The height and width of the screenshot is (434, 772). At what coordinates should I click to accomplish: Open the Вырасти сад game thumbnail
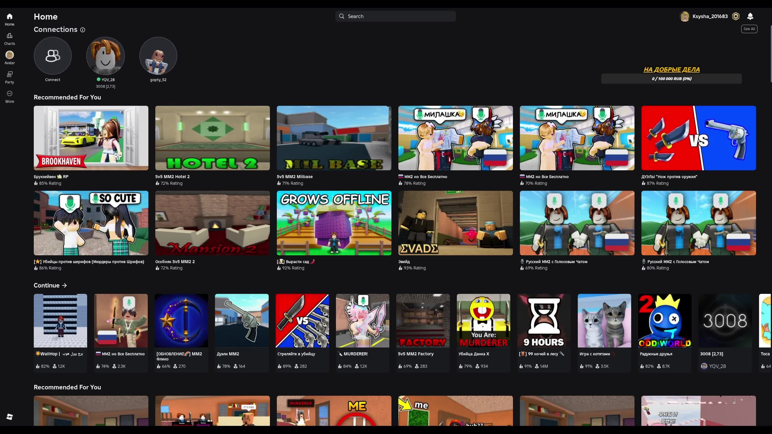334,223
